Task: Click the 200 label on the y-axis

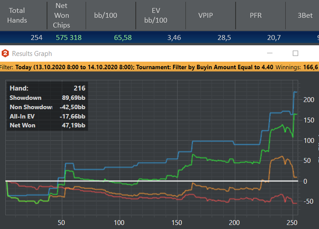Action: pos(309,100)
